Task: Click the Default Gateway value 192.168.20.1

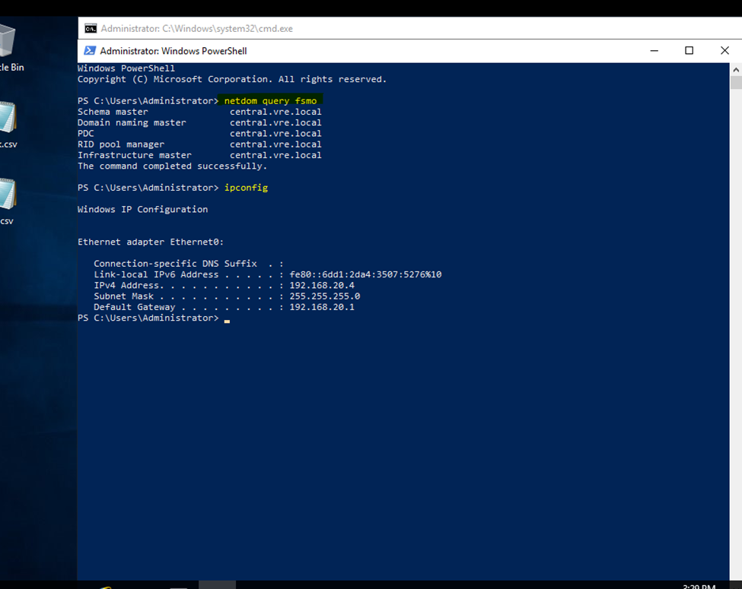Action: click(x=322, y=307)
